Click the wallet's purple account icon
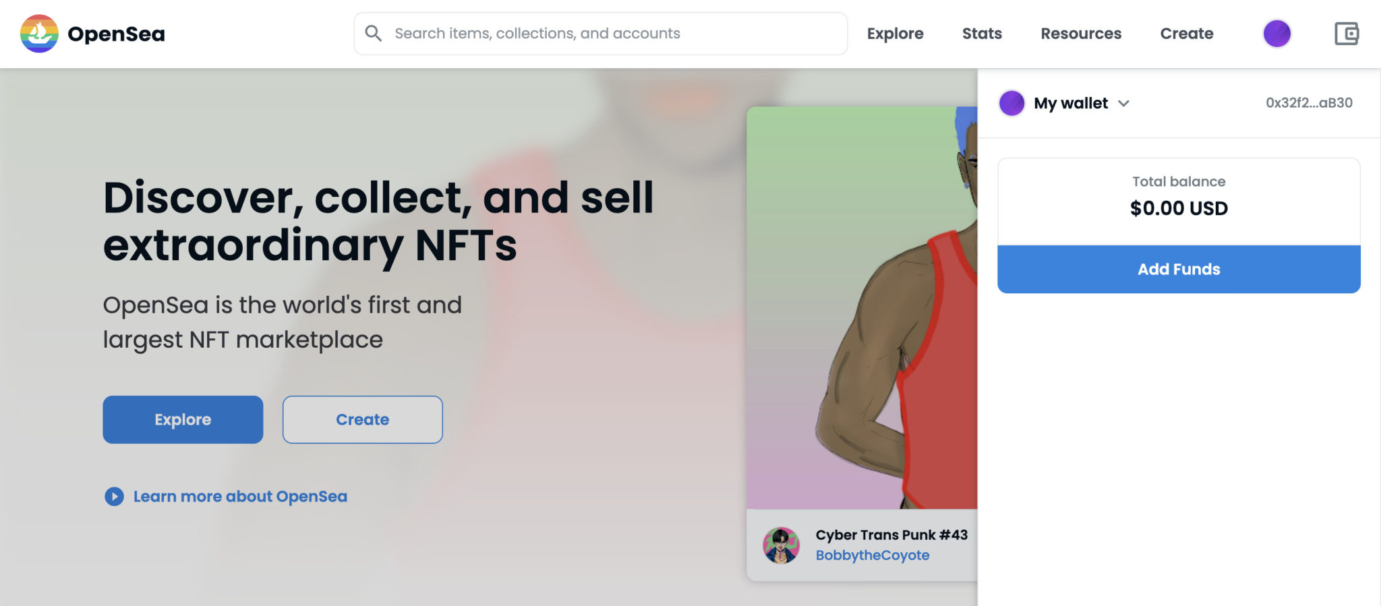Viewport: 1381px width, 606px height. pos(1013,103)
